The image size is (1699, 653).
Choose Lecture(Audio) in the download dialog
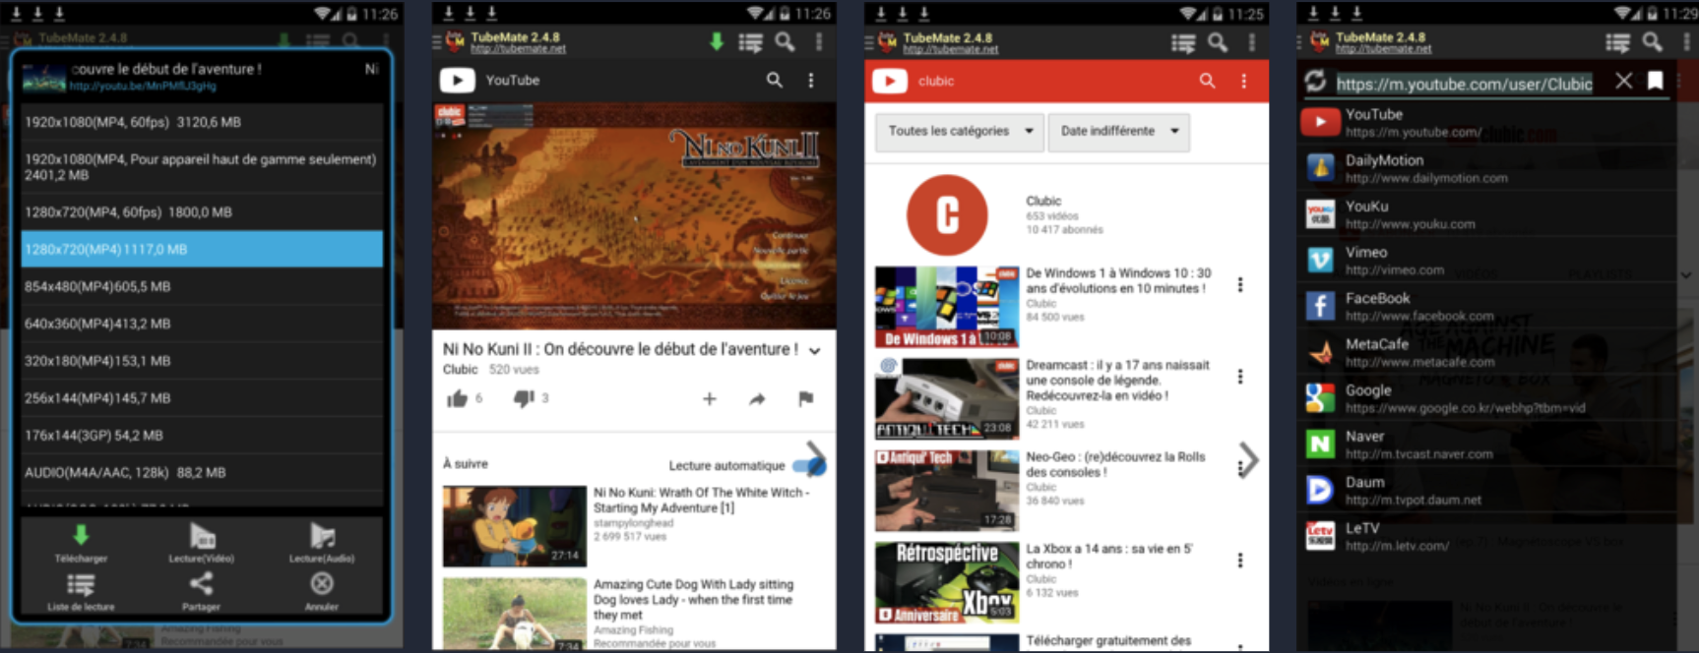point(322,542)
